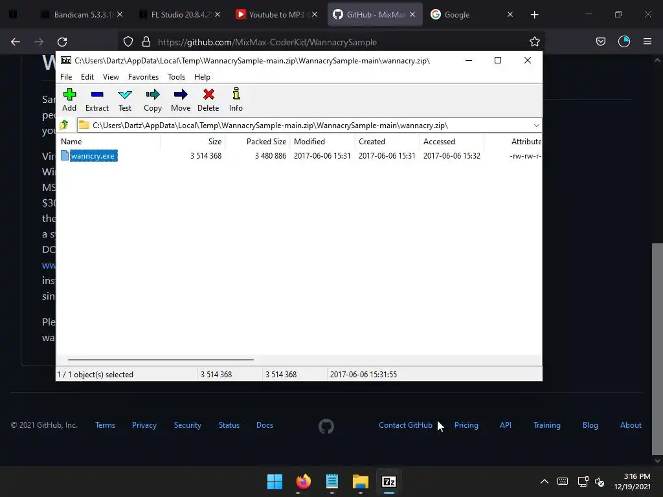This screenshot has width=663, height=497.
Task: Click the 3 480 886 packed size value
Action: point(271,156)
